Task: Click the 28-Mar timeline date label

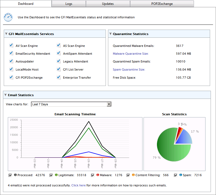Action: [116, 164]
